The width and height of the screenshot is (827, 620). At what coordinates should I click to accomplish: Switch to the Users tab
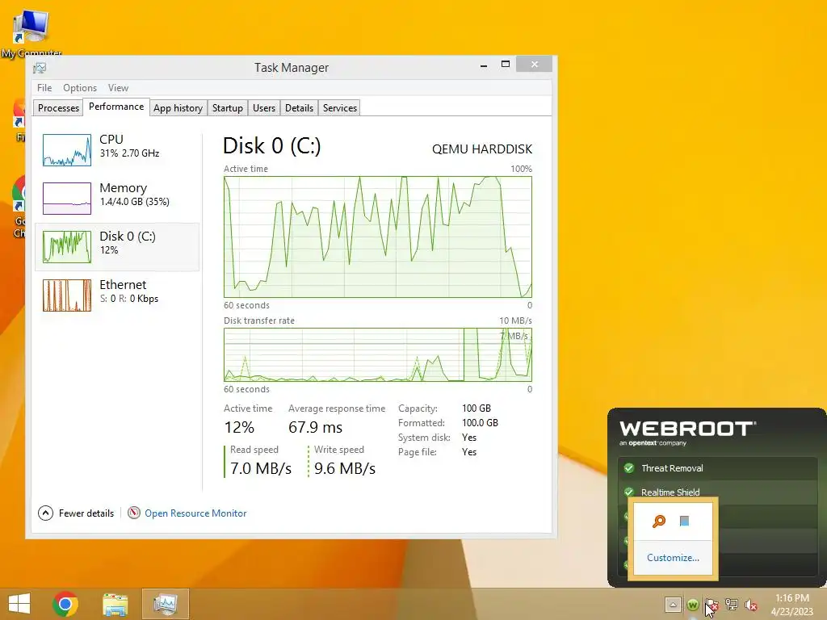pos(264,108)
